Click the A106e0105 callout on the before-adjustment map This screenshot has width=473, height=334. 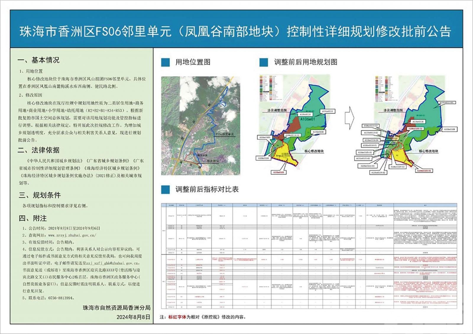pos(265,137)
